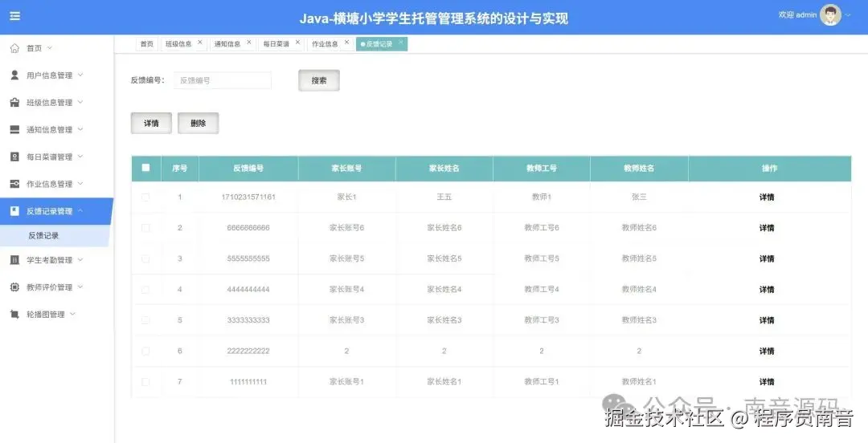Open 详情 for the 家长姓名4 row
The height and width of the screenshot is (443, 868).
[767, 289]
